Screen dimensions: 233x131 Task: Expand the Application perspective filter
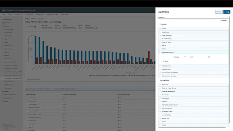(x=193, y=85)
